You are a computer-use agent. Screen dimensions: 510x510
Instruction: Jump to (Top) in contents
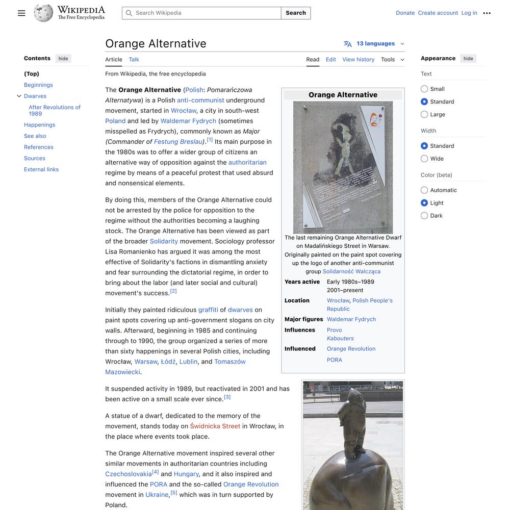click(x=32, y=74)
